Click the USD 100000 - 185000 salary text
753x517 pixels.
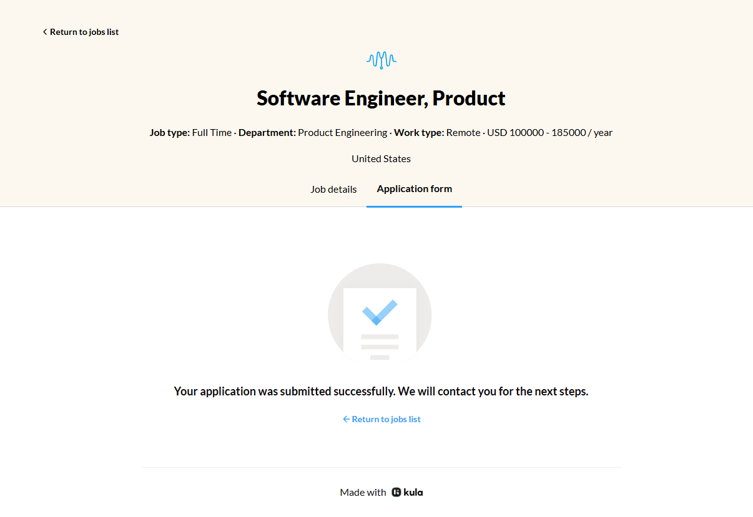[549, 133]
